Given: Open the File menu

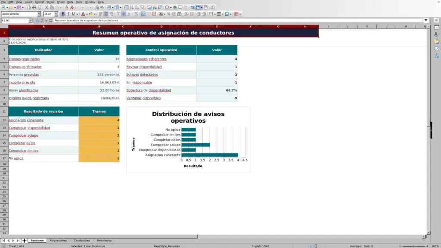Looking at the screenshot, I should [x=3, y=2].
